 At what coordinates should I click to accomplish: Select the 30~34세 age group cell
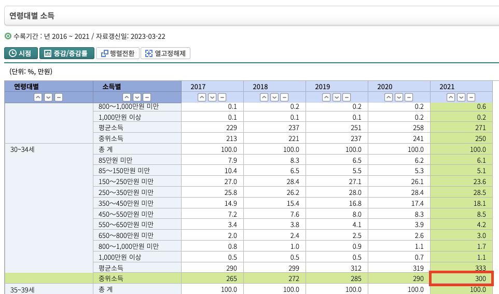point(49,208)
